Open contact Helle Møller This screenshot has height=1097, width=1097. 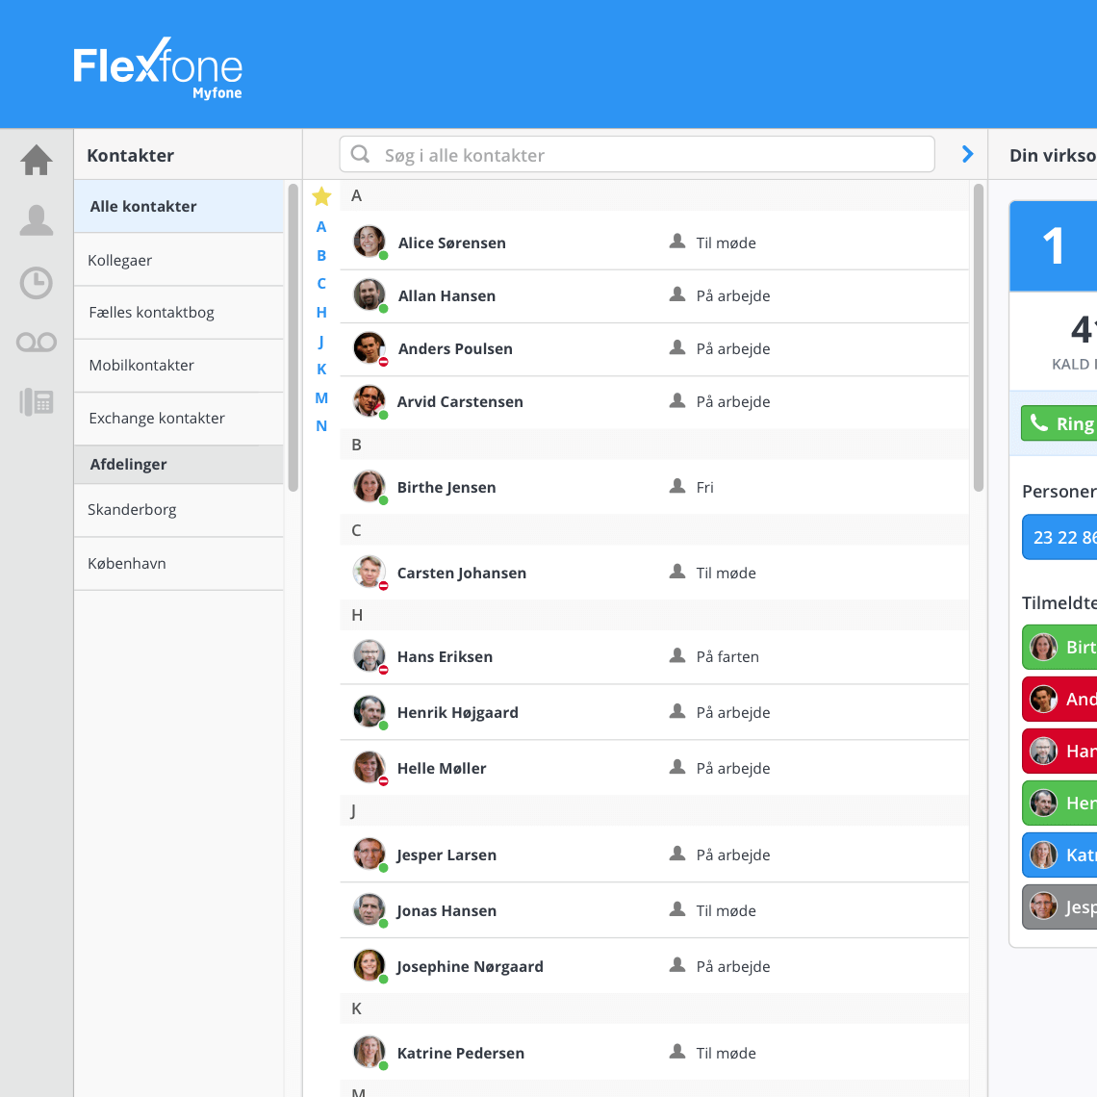point(654,768)
